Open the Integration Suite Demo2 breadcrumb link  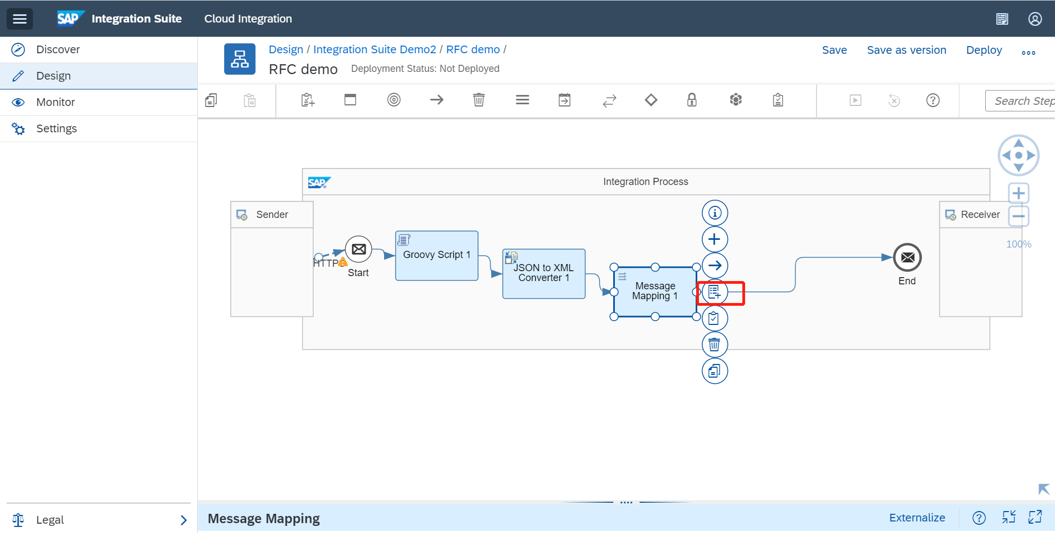click(x=375, y=49)
